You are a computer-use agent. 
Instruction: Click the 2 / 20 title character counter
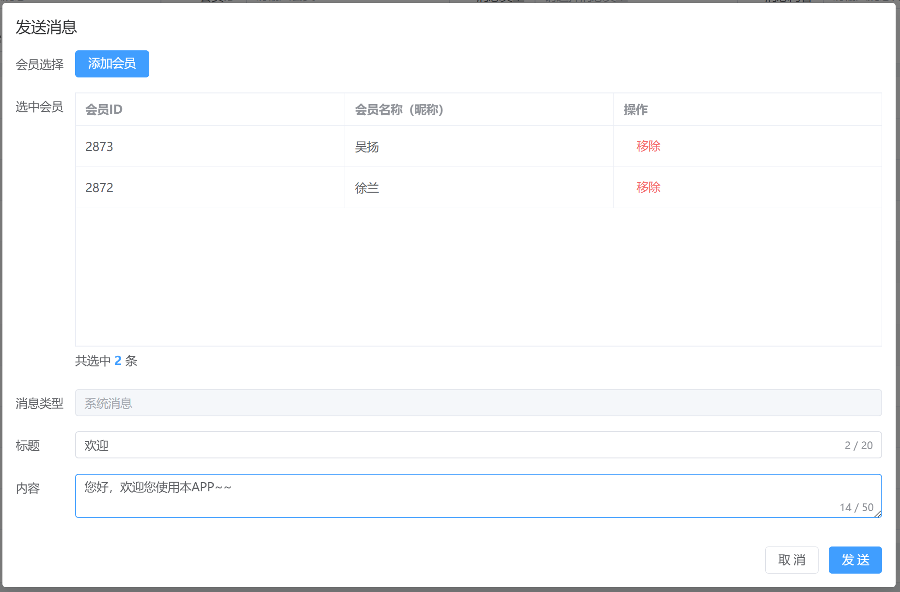(x=858, y=445)
